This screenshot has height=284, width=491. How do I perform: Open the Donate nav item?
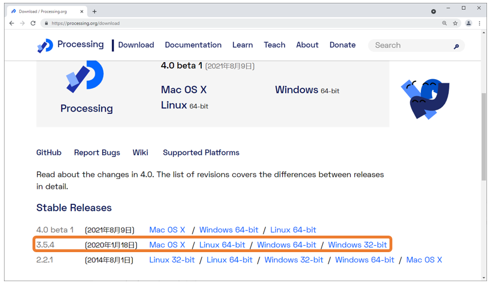342,45
